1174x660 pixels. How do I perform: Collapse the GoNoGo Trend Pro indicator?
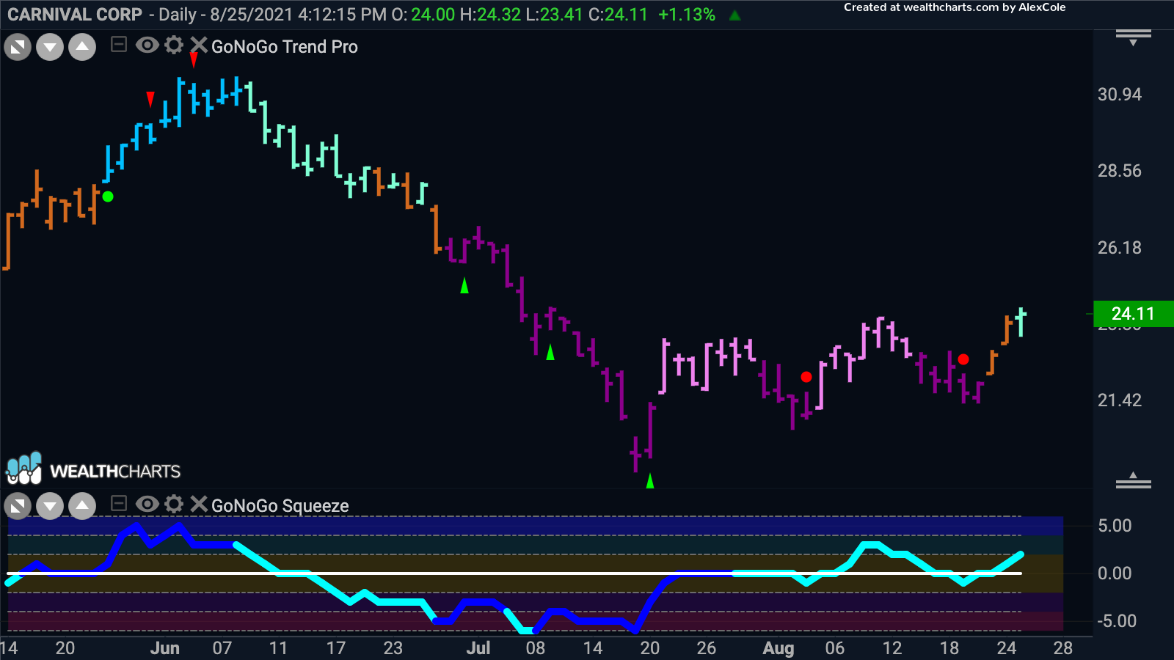(119, 45)
